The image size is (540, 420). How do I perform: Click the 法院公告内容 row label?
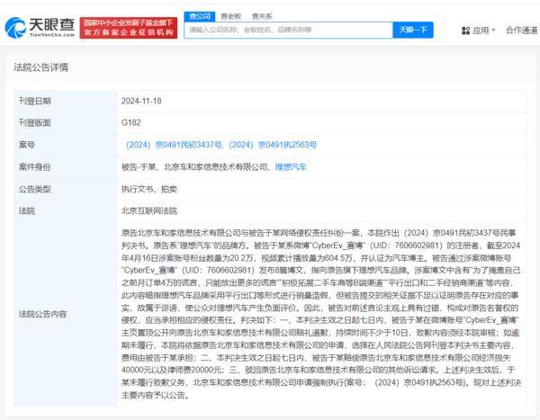point(42,314)
